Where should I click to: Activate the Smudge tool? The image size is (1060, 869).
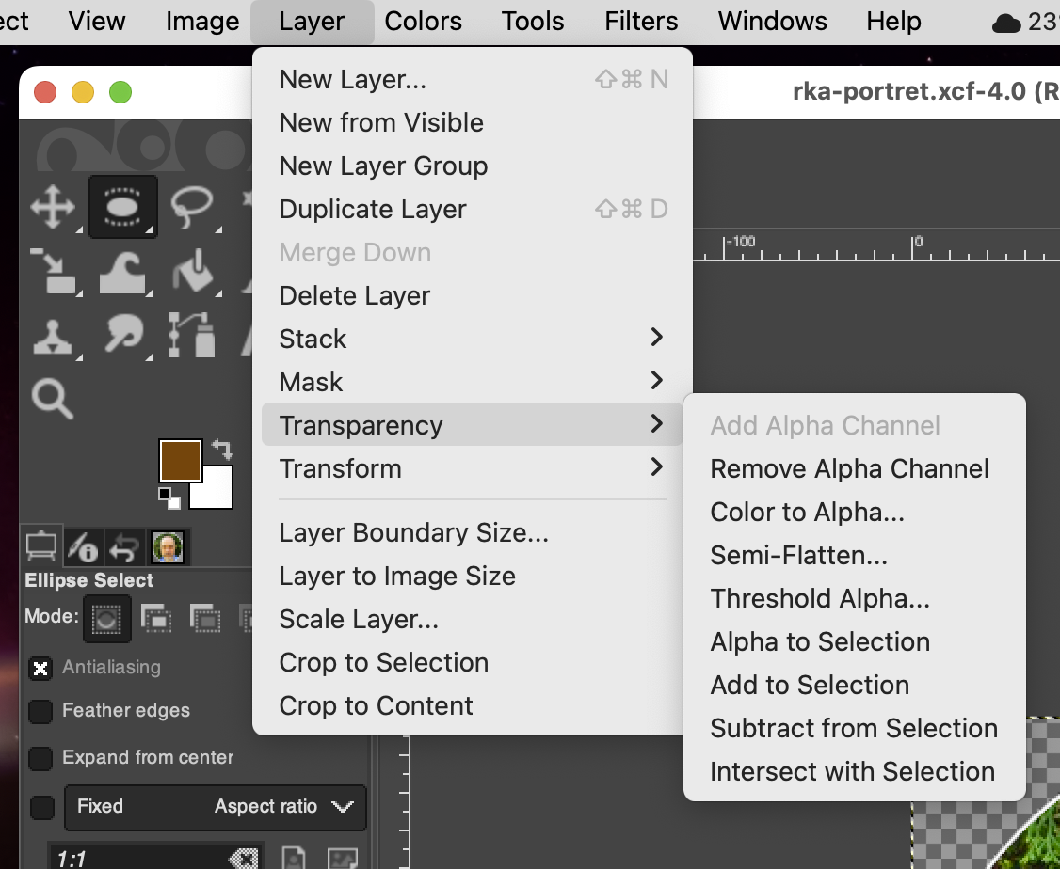coord(122,335)
